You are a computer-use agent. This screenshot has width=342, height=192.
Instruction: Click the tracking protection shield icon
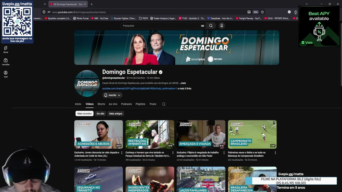[x=44, y=12]
